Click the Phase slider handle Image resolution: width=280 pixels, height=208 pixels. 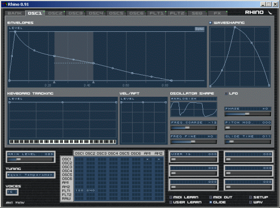(247, 114)
